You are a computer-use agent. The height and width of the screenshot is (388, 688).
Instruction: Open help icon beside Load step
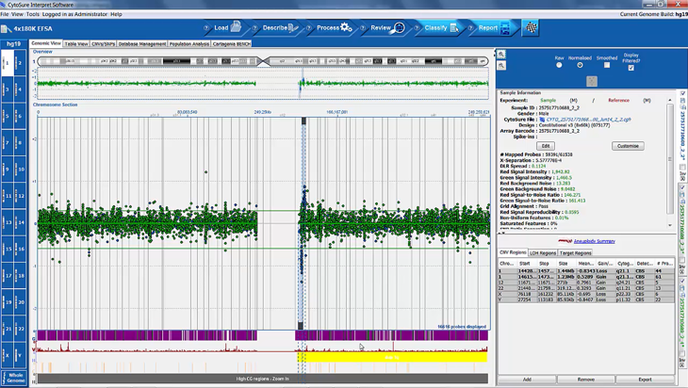click(206, 28)
